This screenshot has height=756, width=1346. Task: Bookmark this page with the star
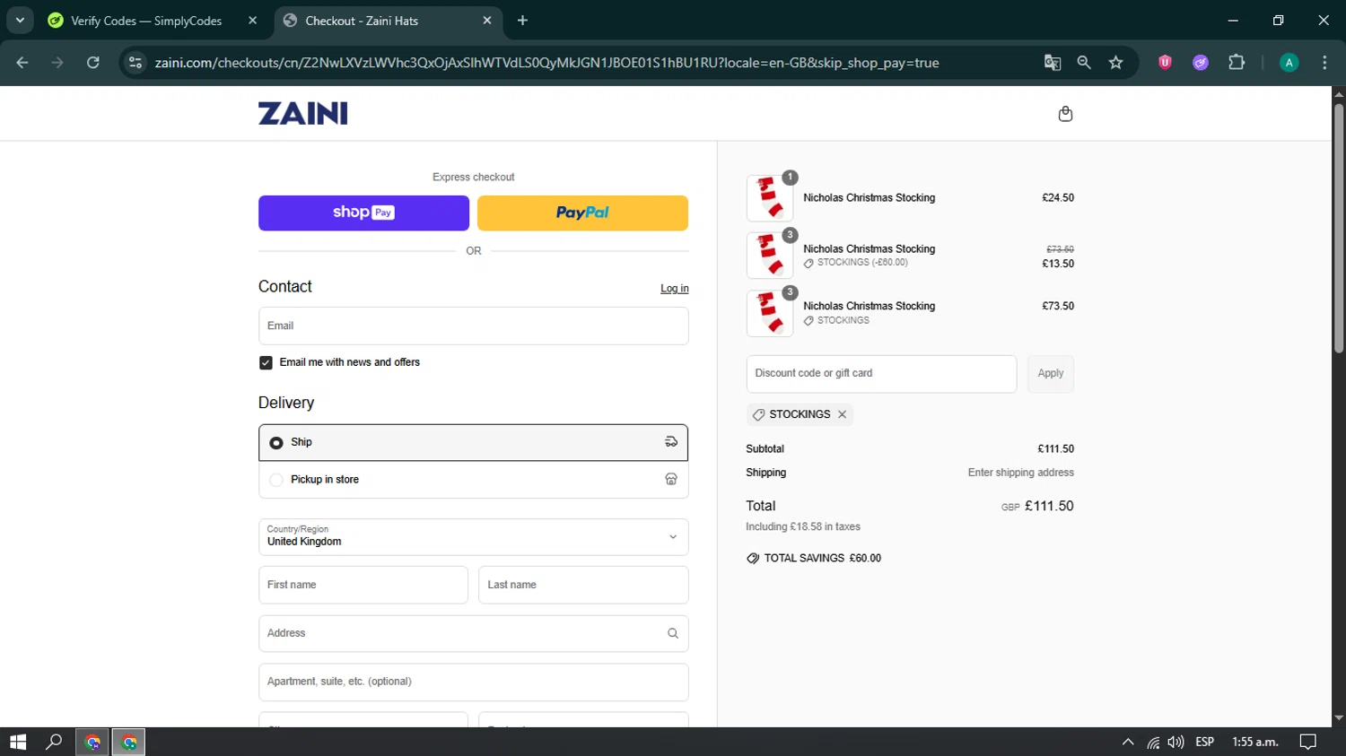click(x=1115, y=63)
